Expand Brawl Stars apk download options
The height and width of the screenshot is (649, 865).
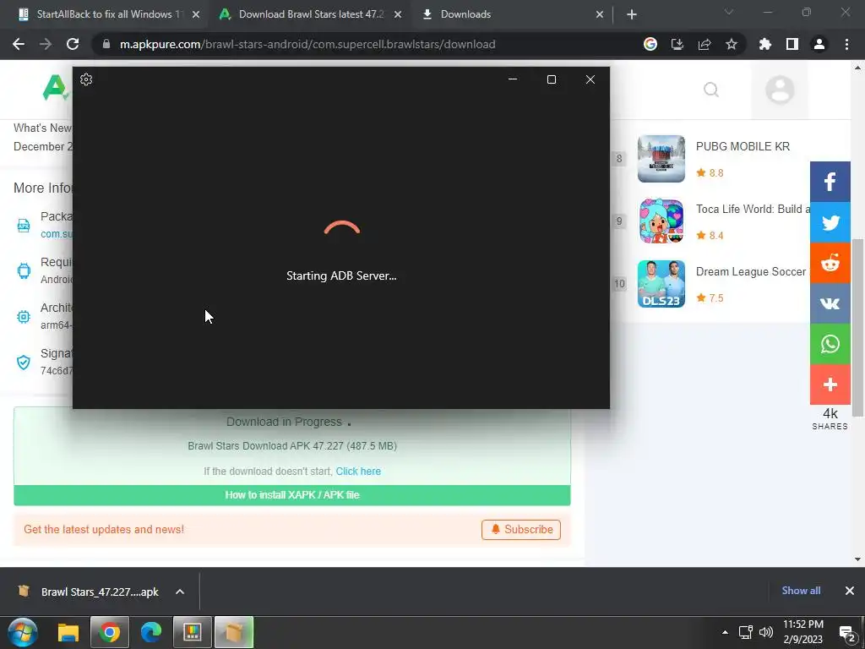tap(180, 592)
